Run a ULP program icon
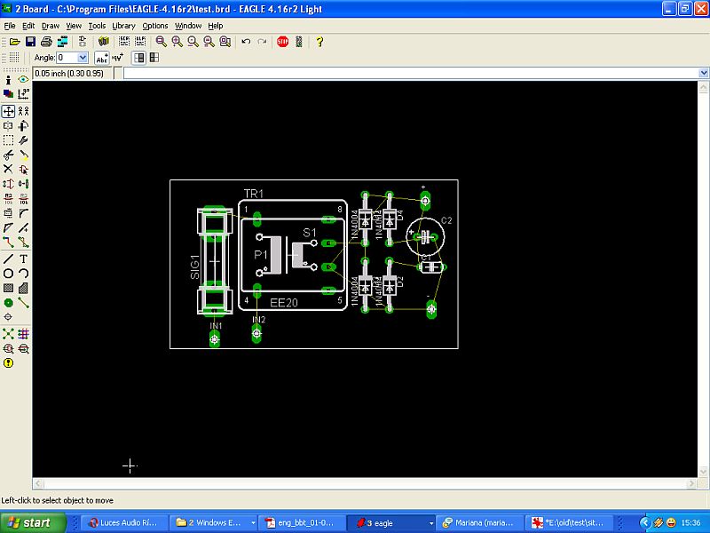Viewport: 710px width, 533px height. [x=140, y=42]
